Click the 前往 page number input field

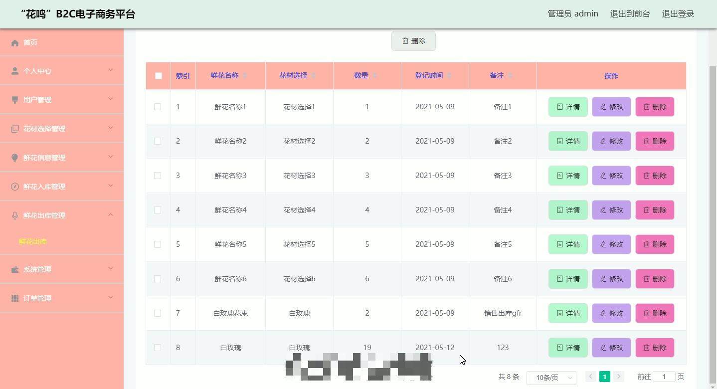[x=664, y=377]
